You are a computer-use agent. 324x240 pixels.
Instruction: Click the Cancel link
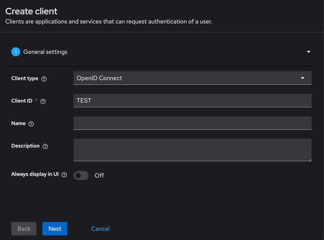coord(100,229)
